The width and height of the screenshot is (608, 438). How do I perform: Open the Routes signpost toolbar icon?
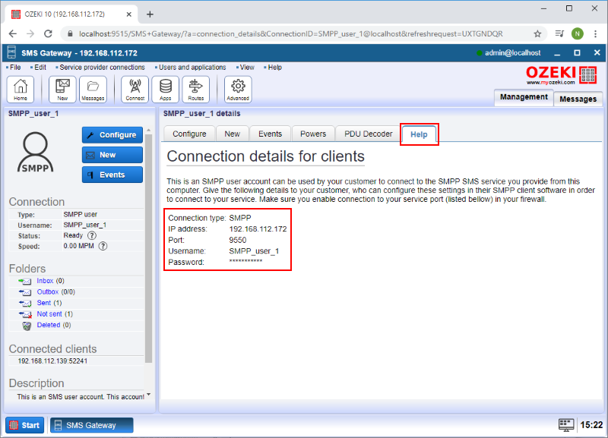[x=196, y=90]
